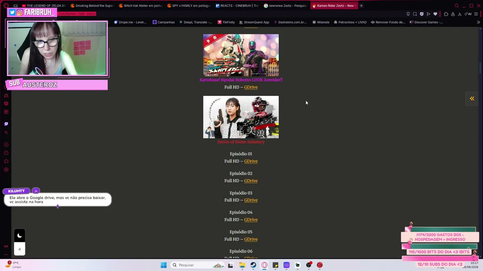Expand the hidden bookmarks overflow chevron
483x271 pixels.
click(478, 22)
